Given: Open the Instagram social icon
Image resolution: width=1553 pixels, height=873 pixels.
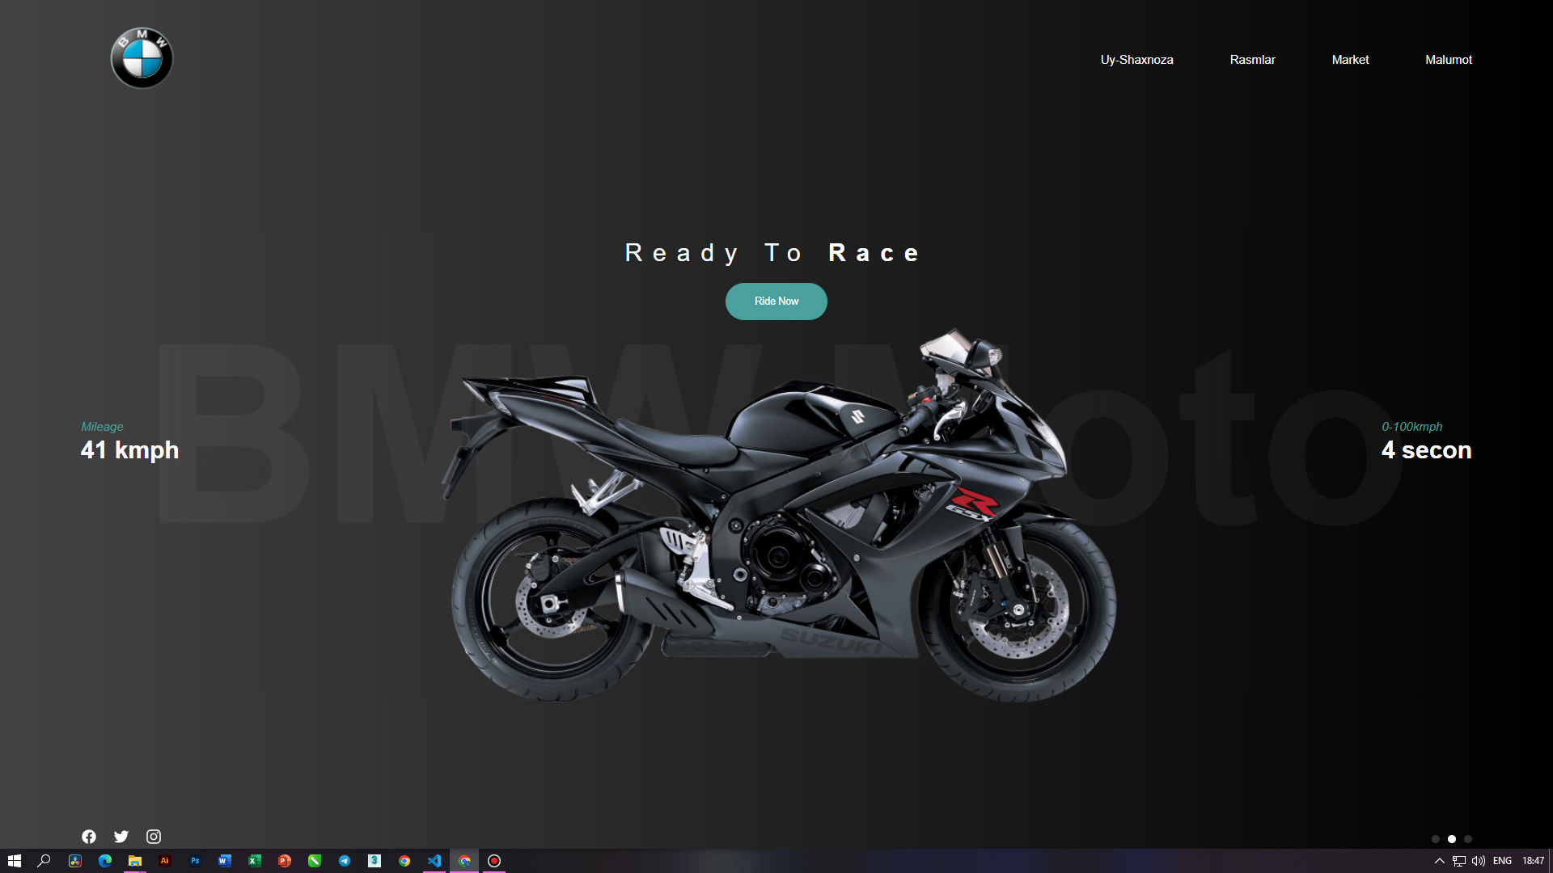Looking at the screenshot, I should point(154,837).
